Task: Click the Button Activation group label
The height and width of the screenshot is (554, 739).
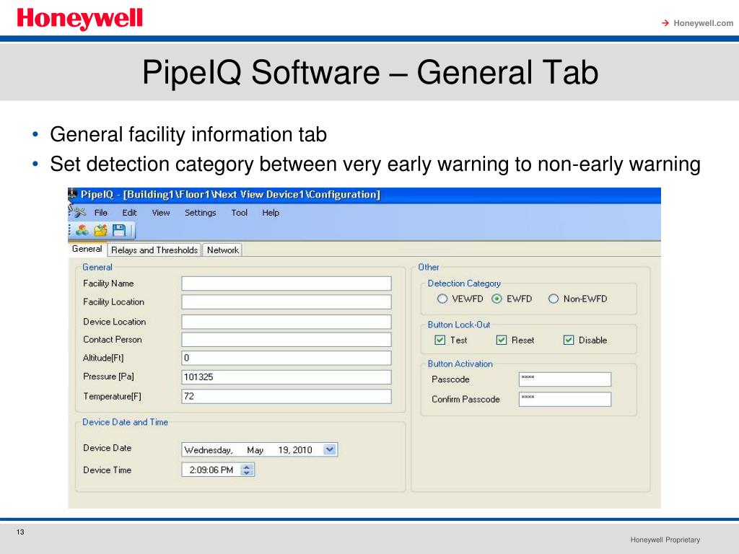Action: point(460,364)
